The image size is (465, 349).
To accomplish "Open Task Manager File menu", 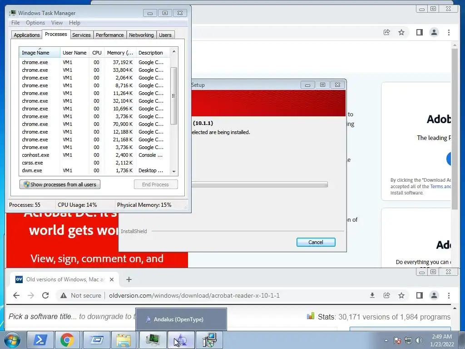I will pyautogui.click(x=15, y=23).
